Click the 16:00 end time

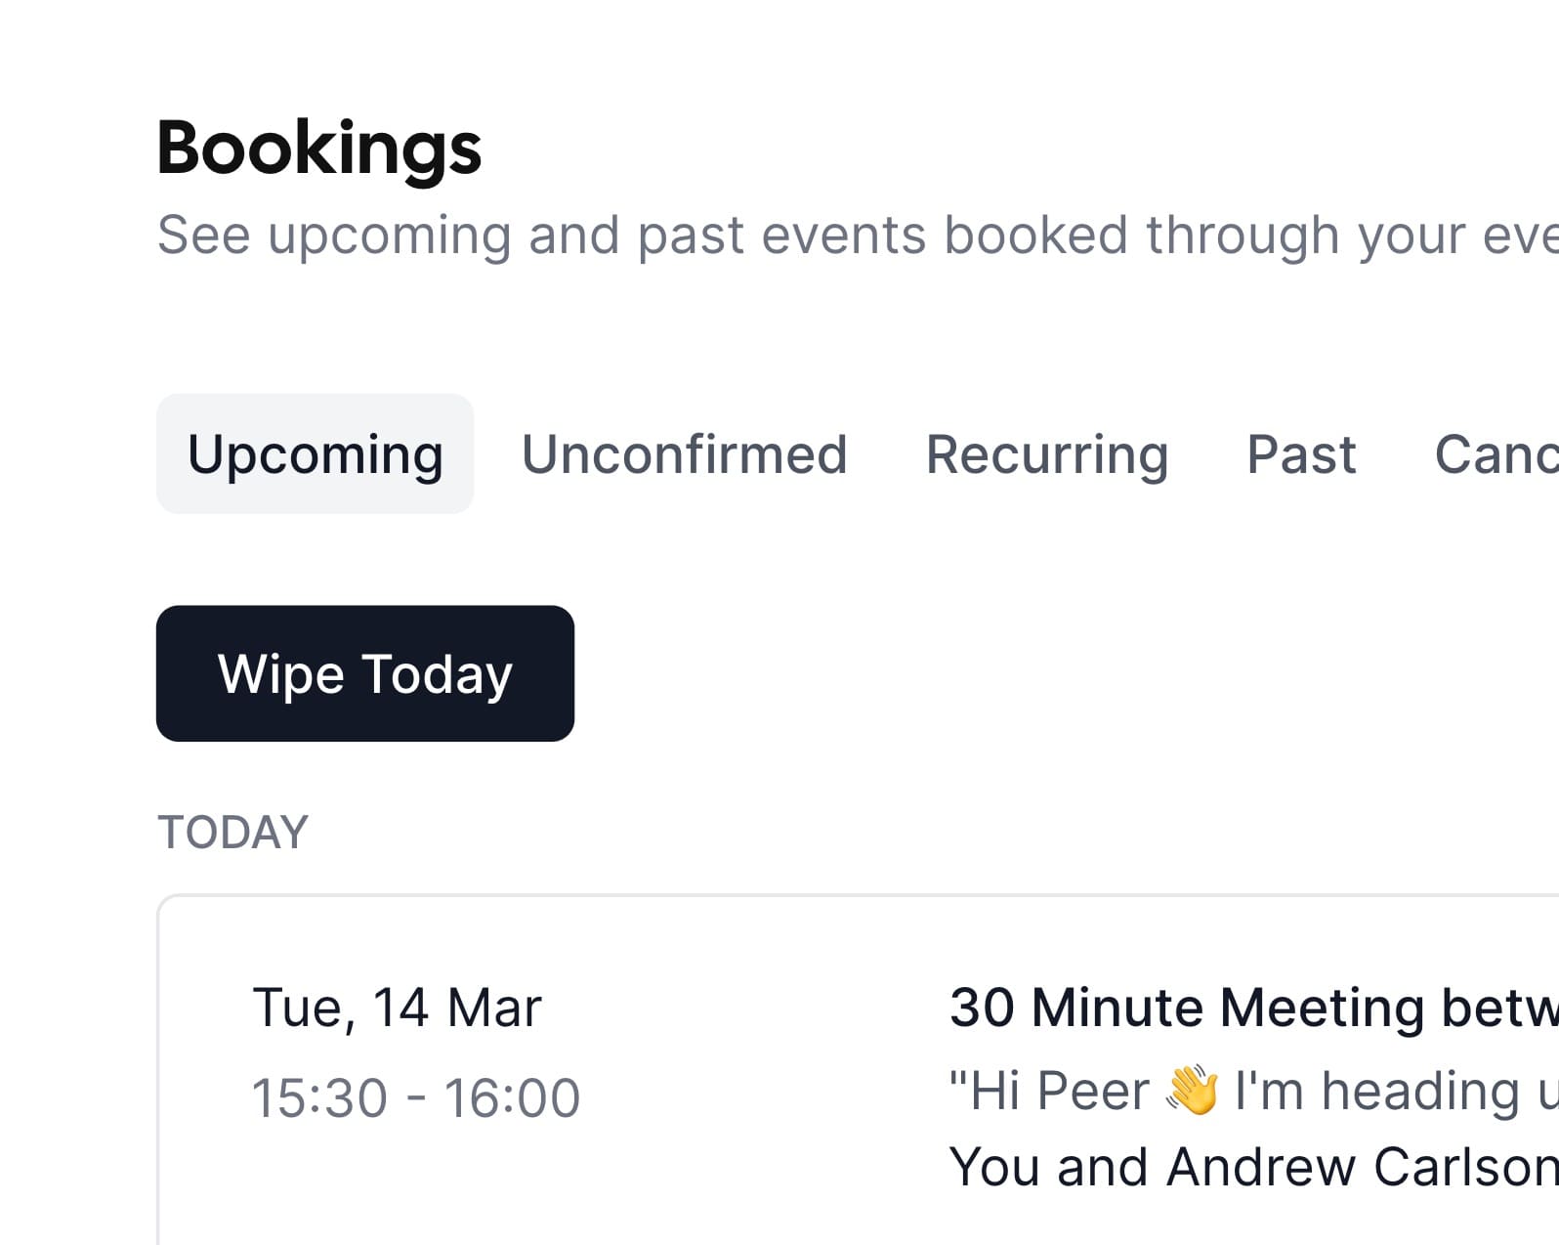click(512, 1097)
